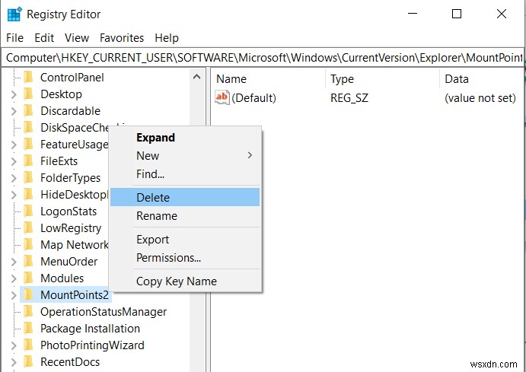Viewport: 526px width, 372px height.
Task: Expand the RecentDocs key arrow
Action: 14,362
